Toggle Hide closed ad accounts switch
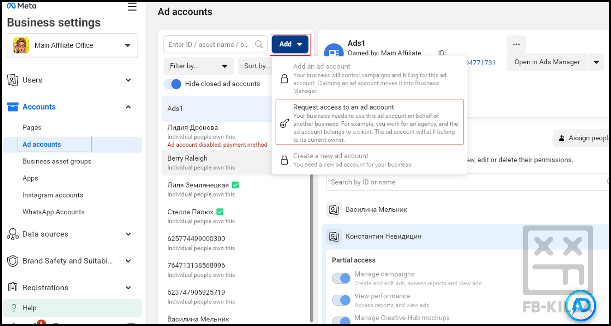The width and height of the screenshot is (611, 326). tap(172, 84)
